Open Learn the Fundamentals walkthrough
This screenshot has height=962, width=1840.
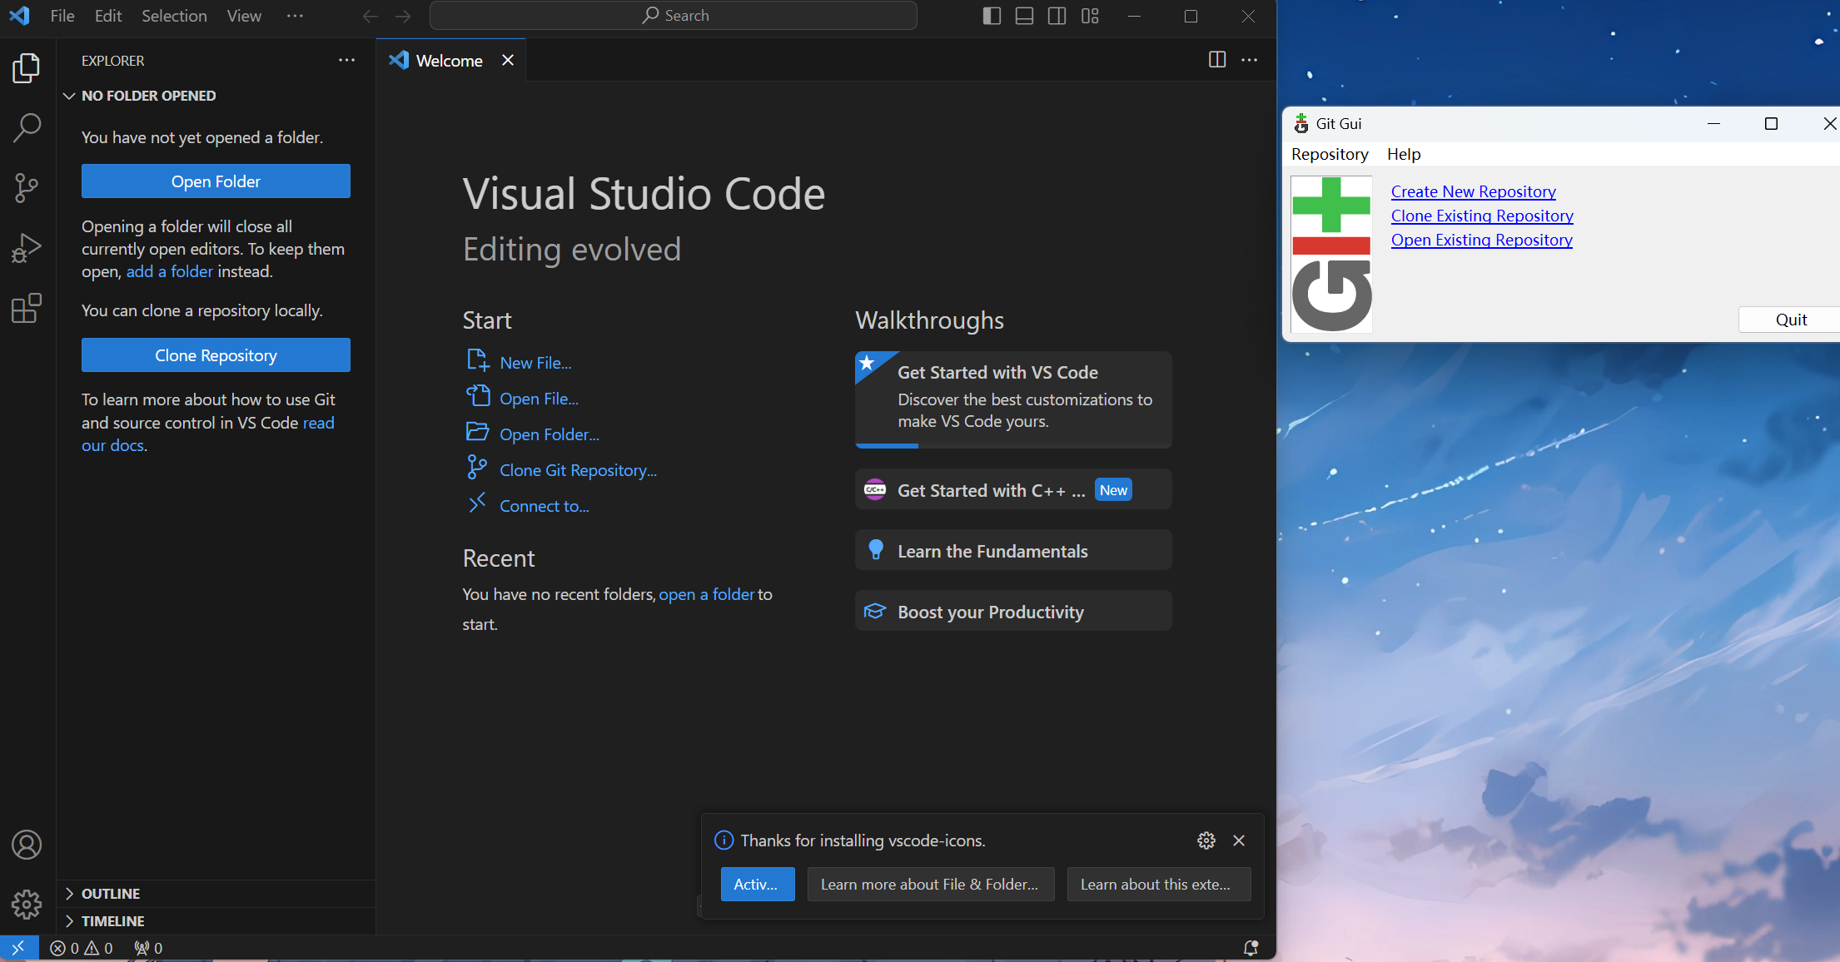pyautogui.click(x=1013, y=551)
